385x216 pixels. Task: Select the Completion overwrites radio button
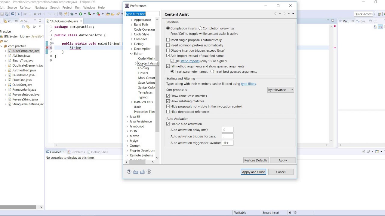pyautogui.click(x=200, y=28)
